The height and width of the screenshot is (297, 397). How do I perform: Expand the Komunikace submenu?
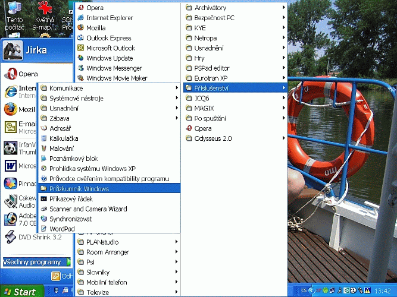coord(109,88)
